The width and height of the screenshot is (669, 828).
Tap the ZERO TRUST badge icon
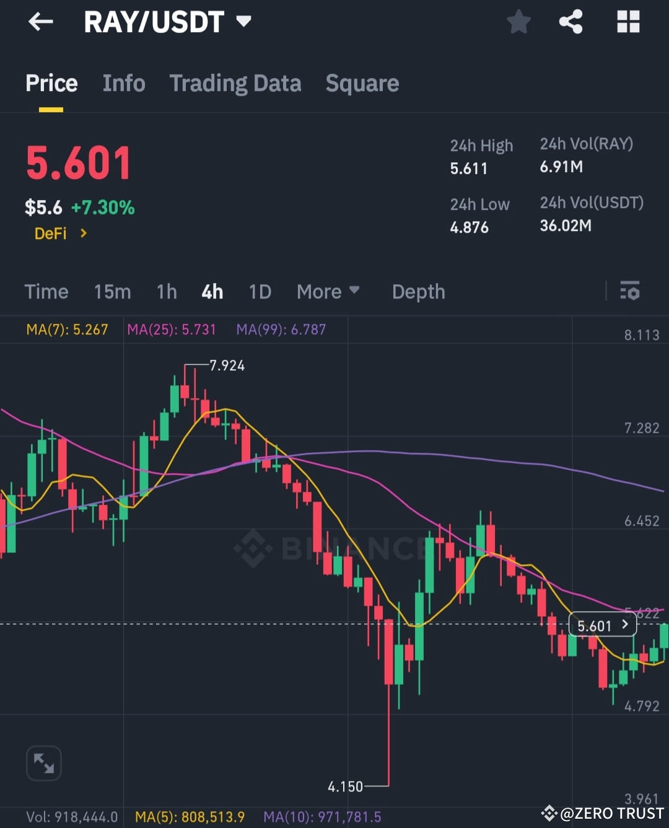click(x=549, y=813)
